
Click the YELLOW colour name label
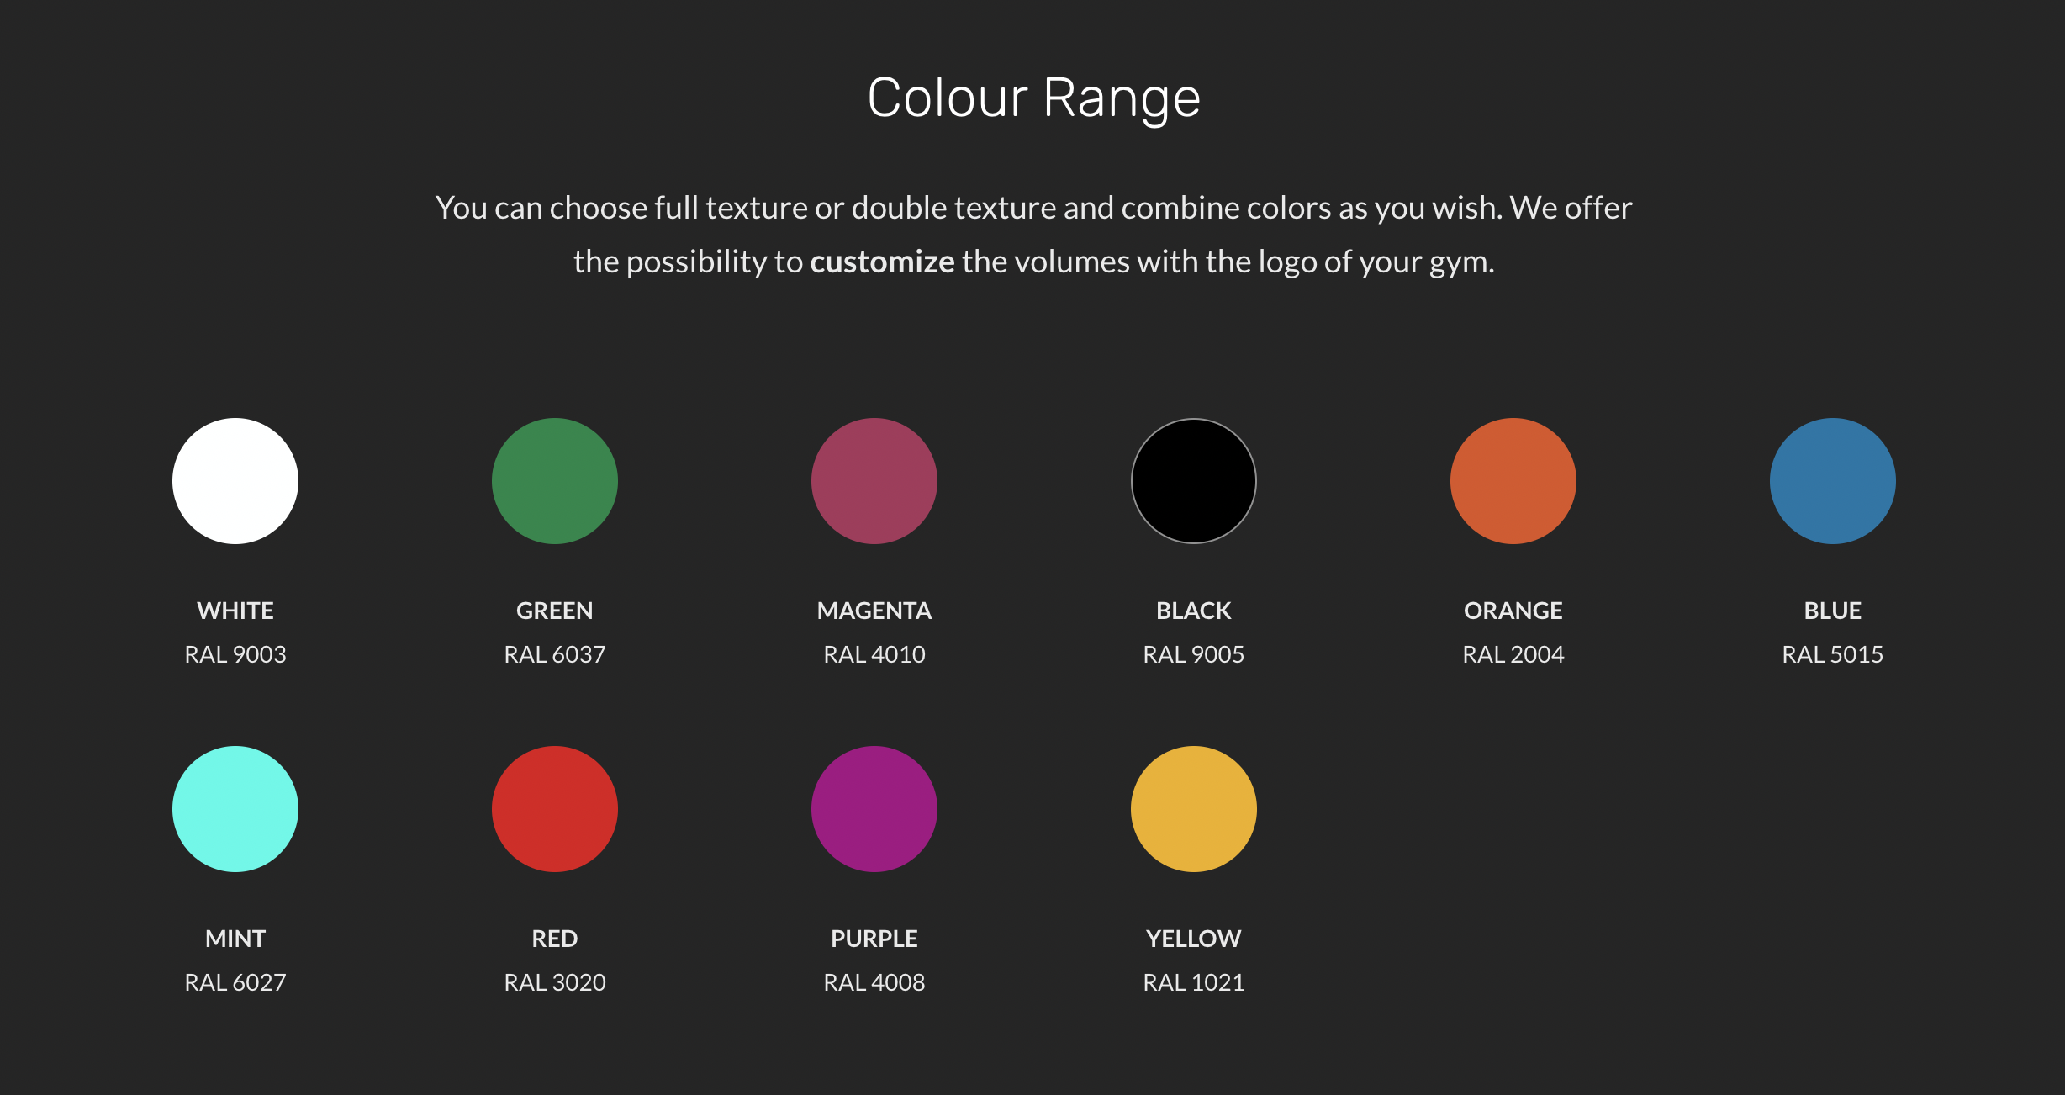click(x=1194, y=939)
